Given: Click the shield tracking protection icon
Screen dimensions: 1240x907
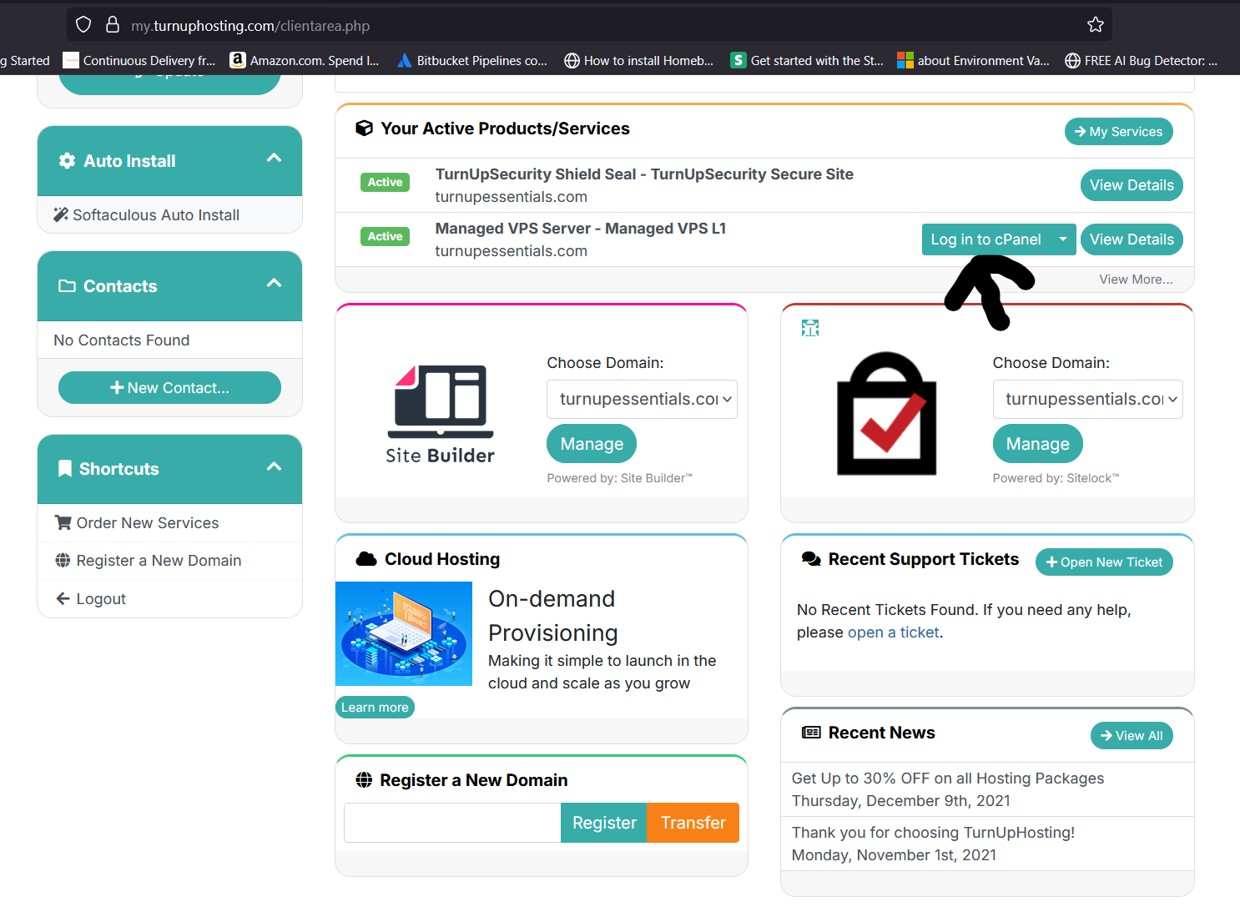Looking at the screenshot, I should (83, 25).
